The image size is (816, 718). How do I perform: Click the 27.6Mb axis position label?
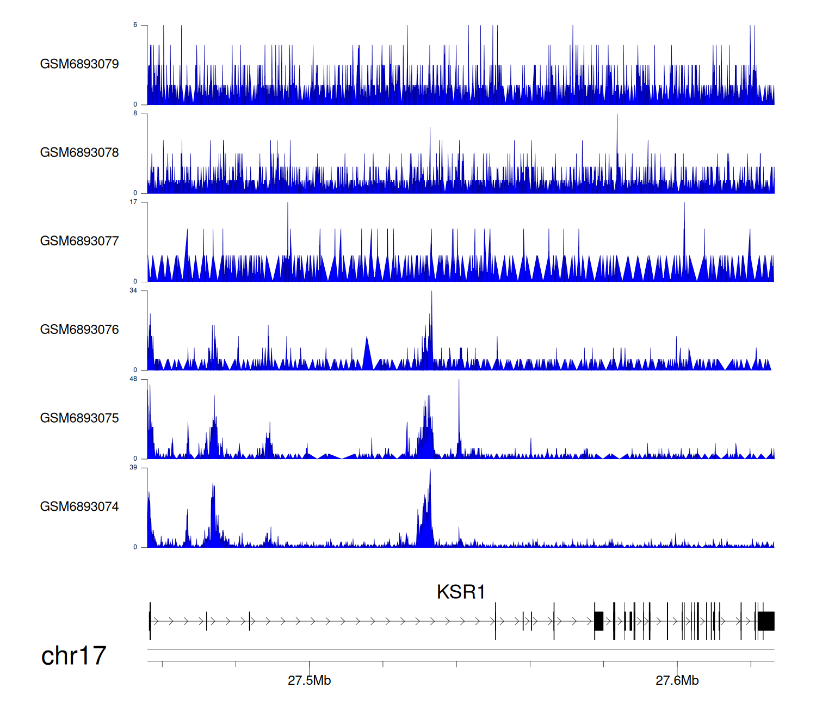pos(677,680)
